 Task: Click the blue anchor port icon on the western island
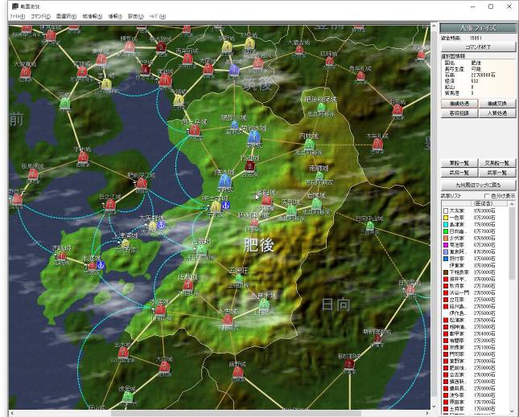point(101,265)
